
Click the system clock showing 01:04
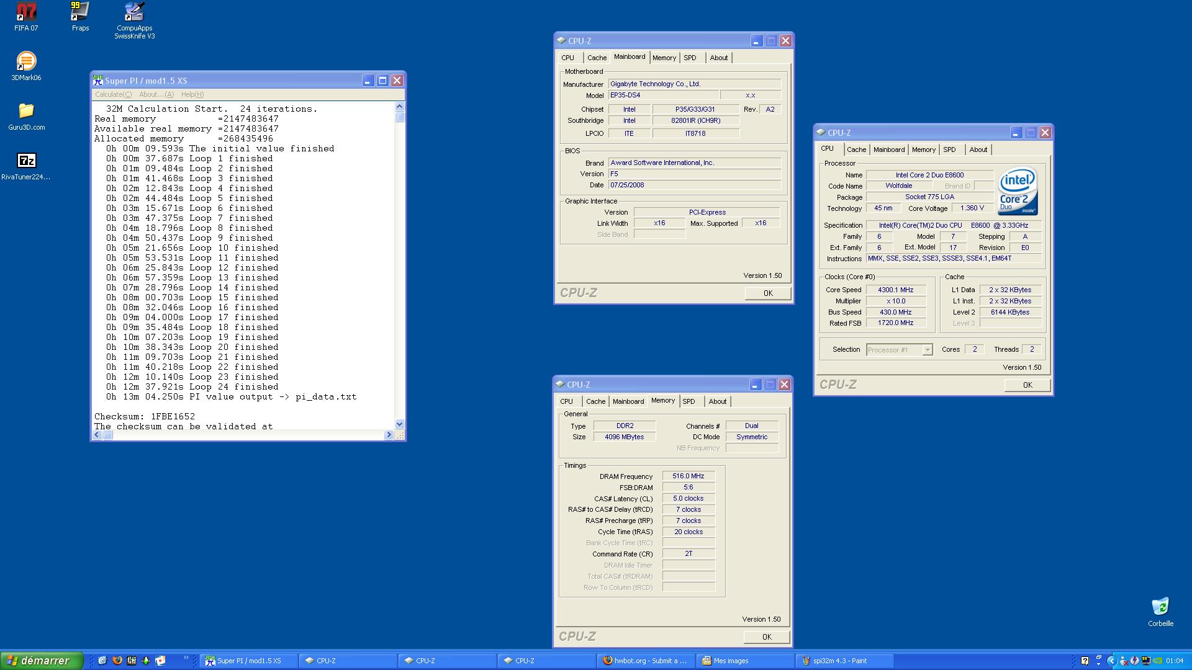point(1175,661)
